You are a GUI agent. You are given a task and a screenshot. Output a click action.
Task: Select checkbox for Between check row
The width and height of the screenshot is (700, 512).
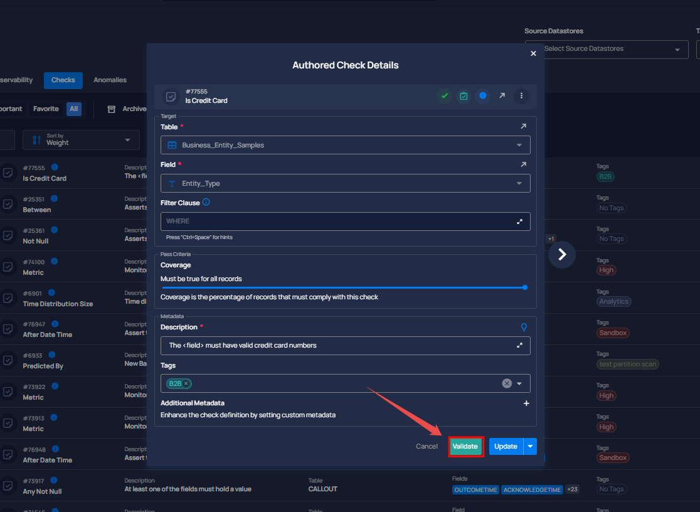(x=8, y=204)
